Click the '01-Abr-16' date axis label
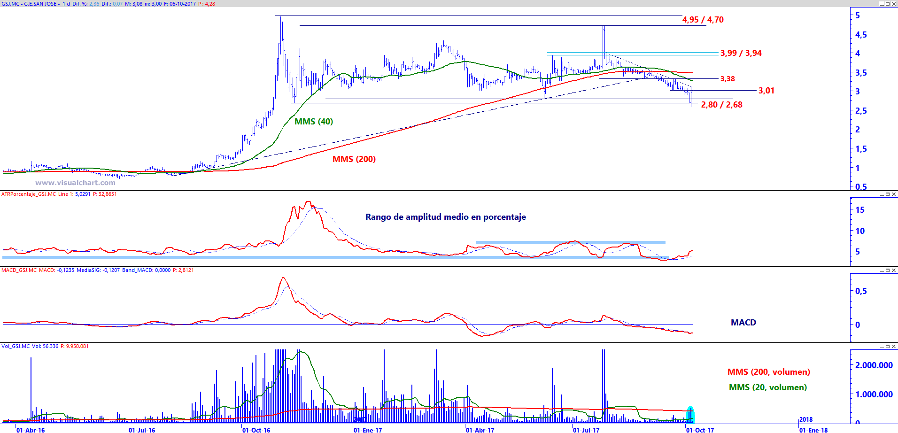This screenshot has width=898, height=433. (31, 430)
